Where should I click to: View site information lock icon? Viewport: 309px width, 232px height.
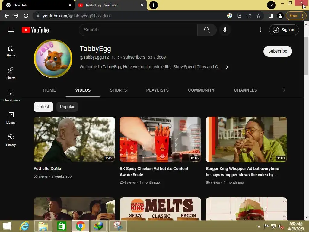click(x=38, y=16)
